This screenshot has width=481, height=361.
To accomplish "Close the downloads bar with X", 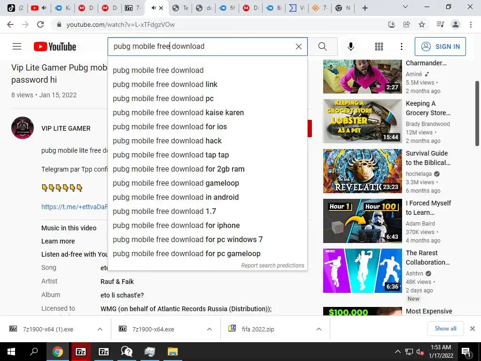I will (x=473, y=329).
